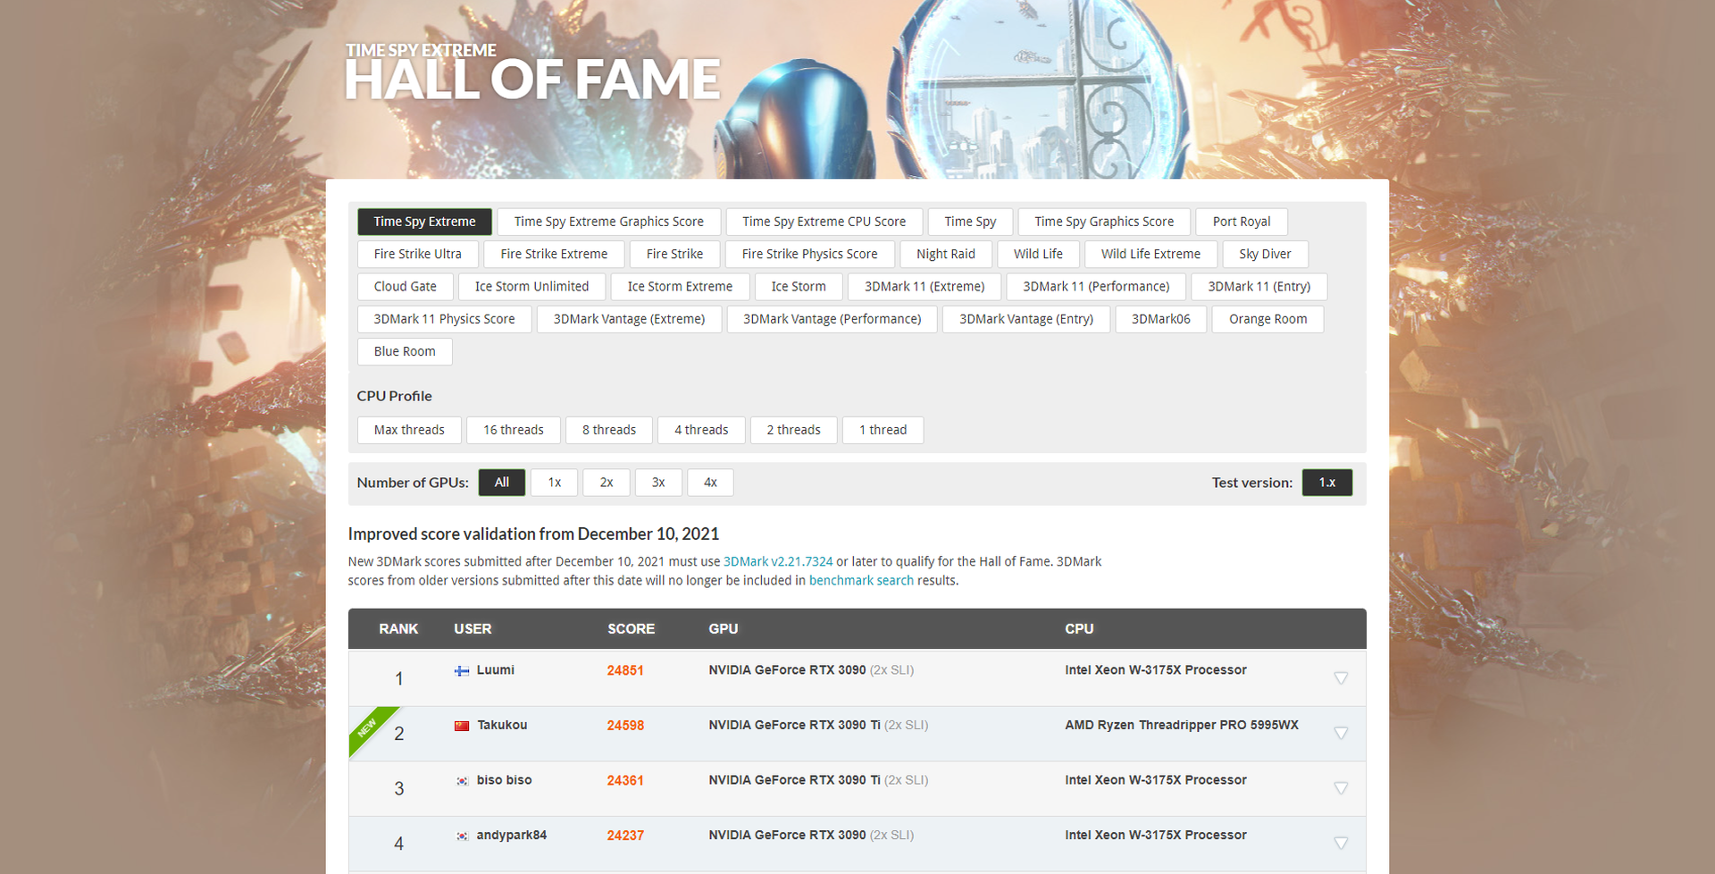Open Fire Strike Extreme leaderboard

tap(554, 254)
